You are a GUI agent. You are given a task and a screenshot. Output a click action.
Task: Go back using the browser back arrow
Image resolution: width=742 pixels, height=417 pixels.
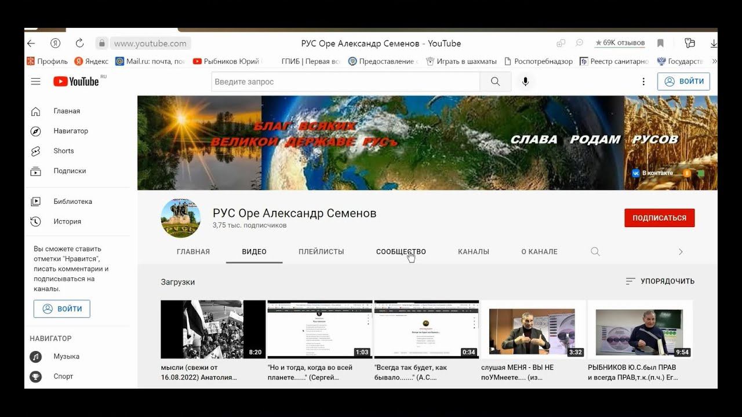pyautogui.click(x=31, y=43)
